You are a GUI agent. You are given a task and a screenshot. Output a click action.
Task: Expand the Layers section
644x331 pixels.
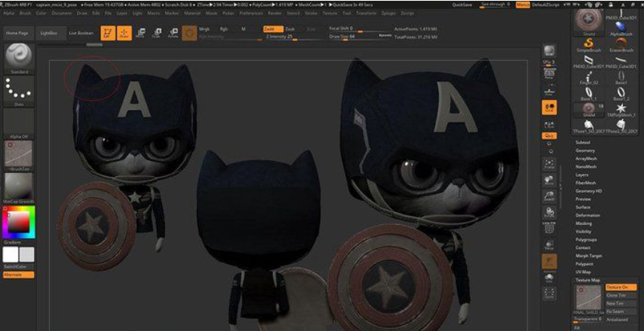[x=582, y=175]
